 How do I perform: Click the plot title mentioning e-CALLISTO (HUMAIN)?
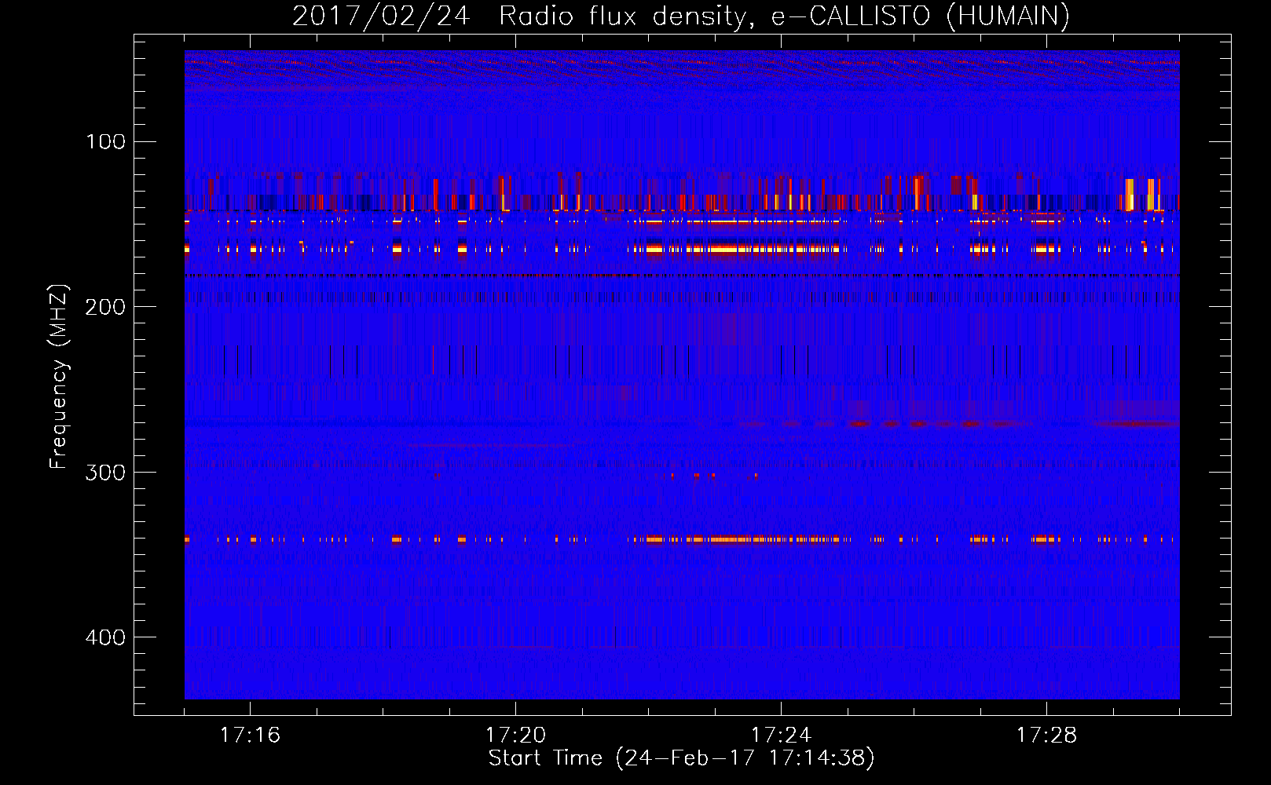coord(681,16)
